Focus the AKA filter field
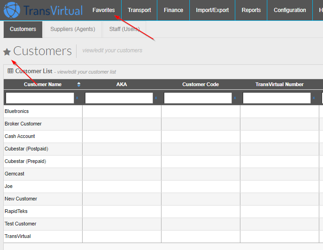Screen dimensions: 323x250 coord(119,98)
